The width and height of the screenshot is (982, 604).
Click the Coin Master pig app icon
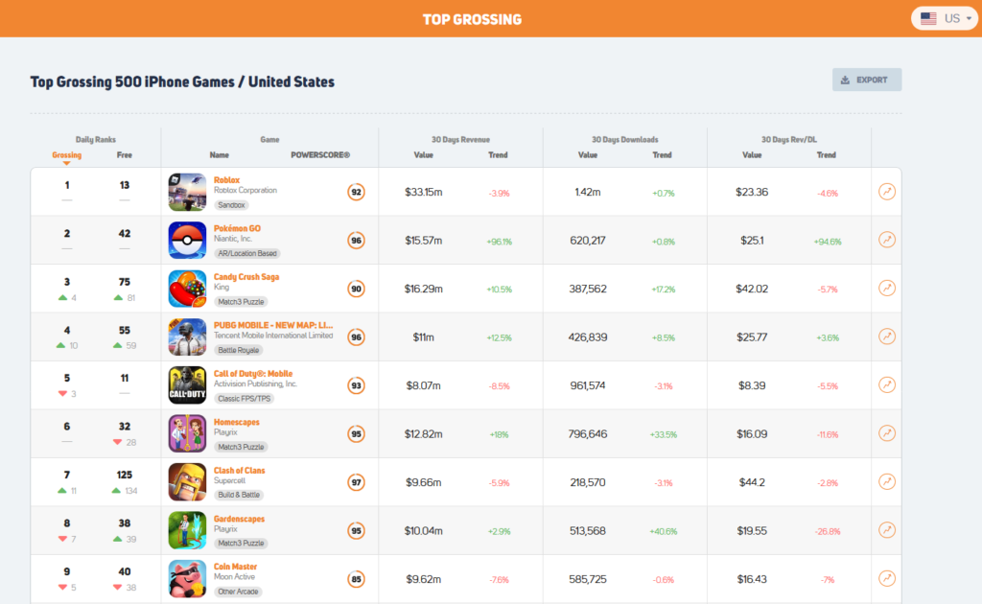pos(187,579)
